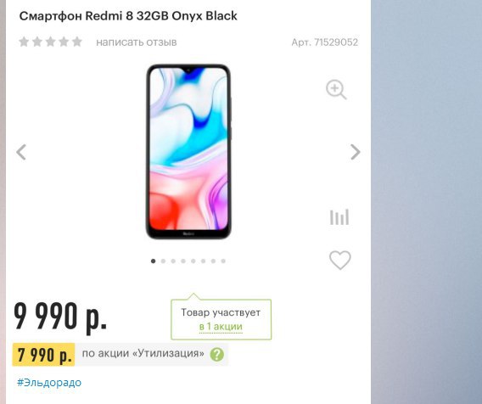482x404 pixels.
Task: Rate product with third star
Action: click(x=50, y=42)
